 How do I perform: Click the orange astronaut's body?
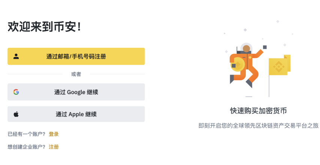[x=249, y=62]
